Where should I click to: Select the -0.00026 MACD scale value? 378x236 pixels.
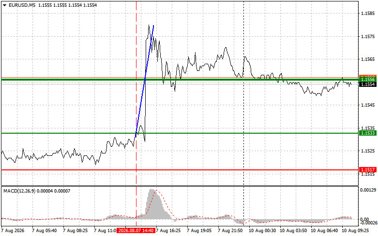click(369, 223)
